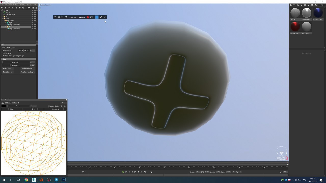Adjust the Min Offset slider

pos(16,62)
